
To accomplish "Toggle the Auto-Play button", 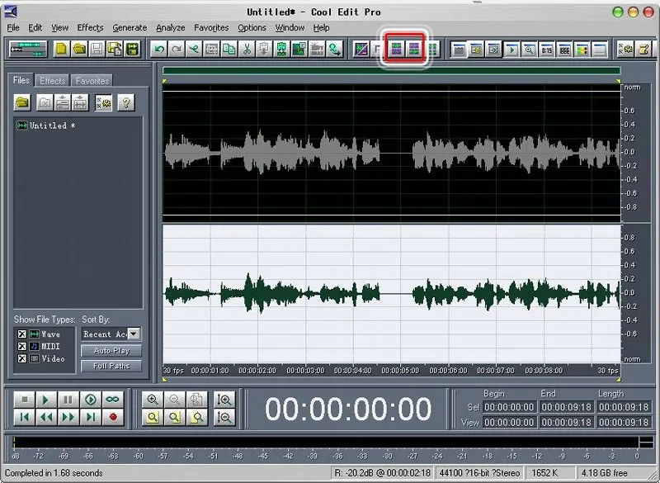I will [x=111, y=351].
